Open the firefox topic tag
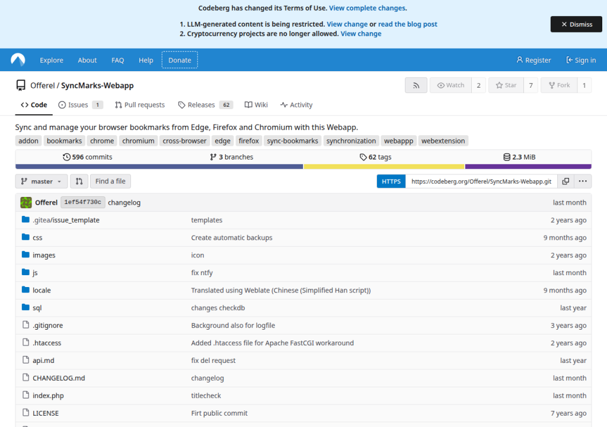The image size is (607, 427). point(248,141)
